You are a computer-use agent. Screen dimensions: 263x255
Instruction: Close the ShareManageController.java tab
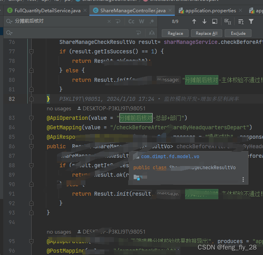coord(170,10)
